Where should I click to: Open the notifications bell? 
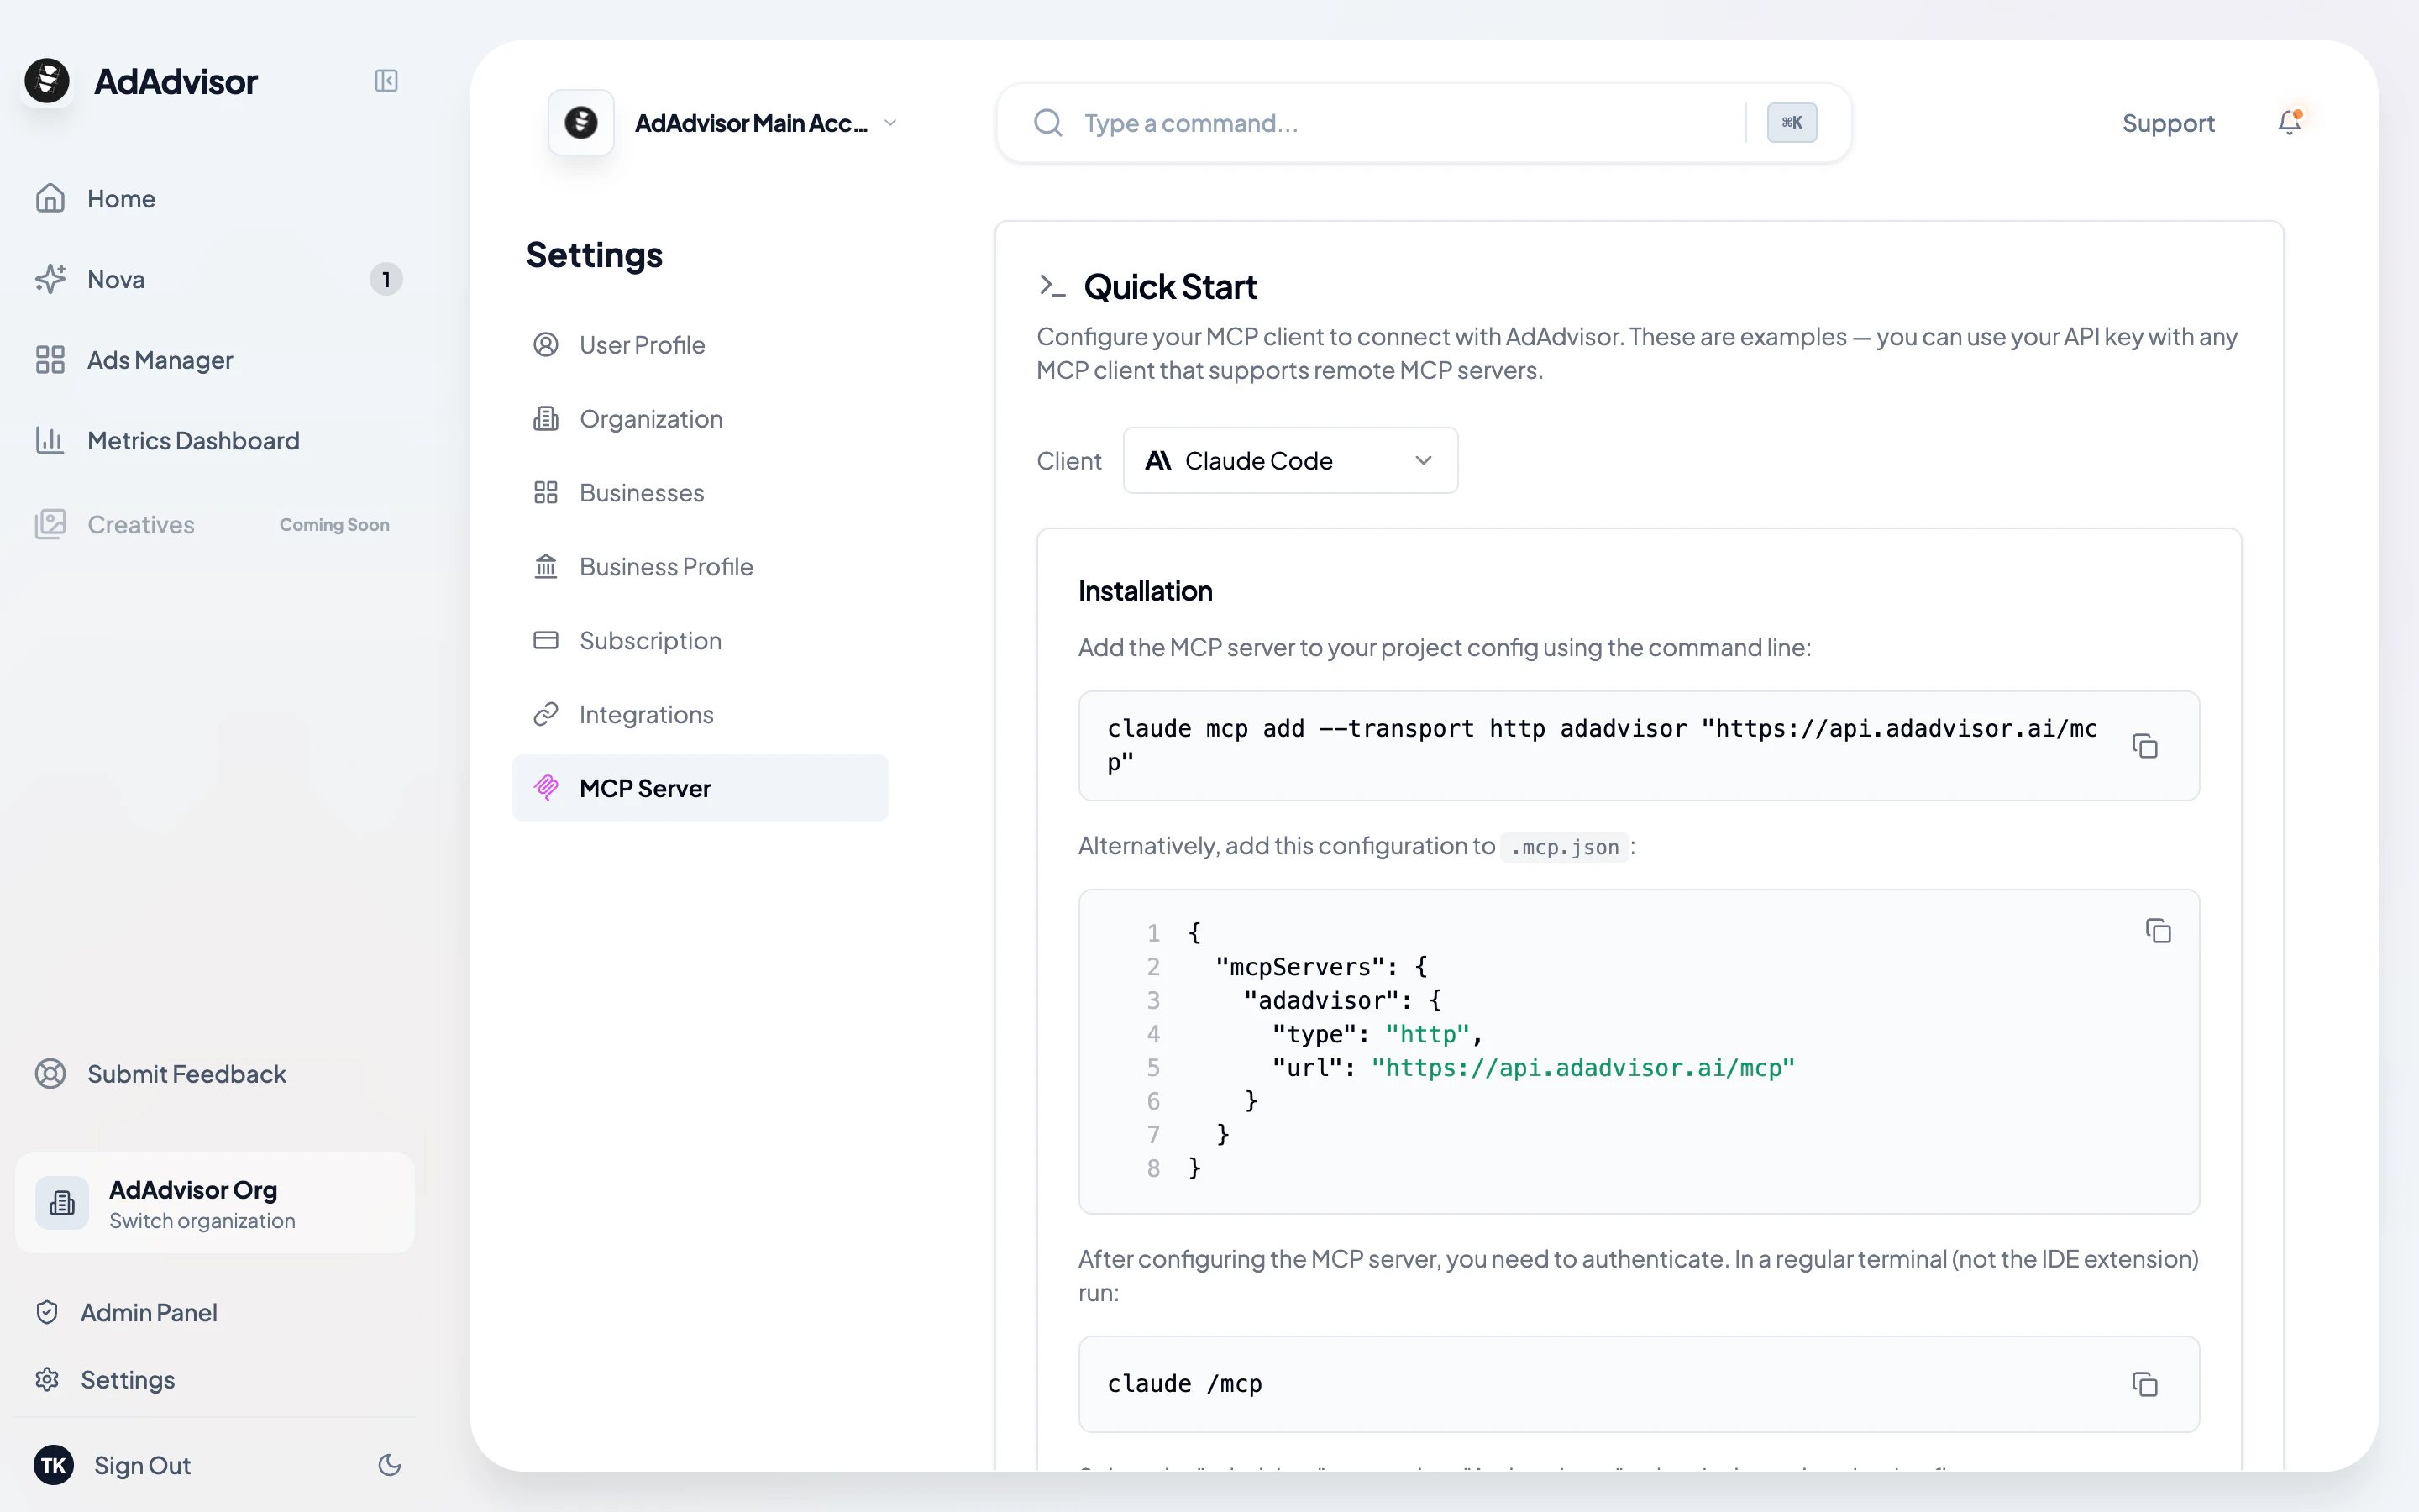[x=2289, y=122]
